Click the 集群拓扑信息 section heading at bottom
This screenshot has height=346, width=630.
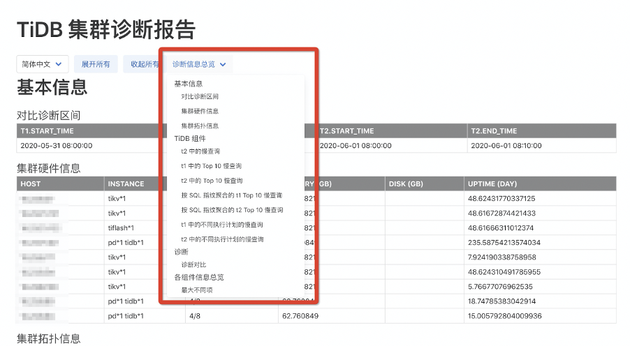click(x=49, y=339)
